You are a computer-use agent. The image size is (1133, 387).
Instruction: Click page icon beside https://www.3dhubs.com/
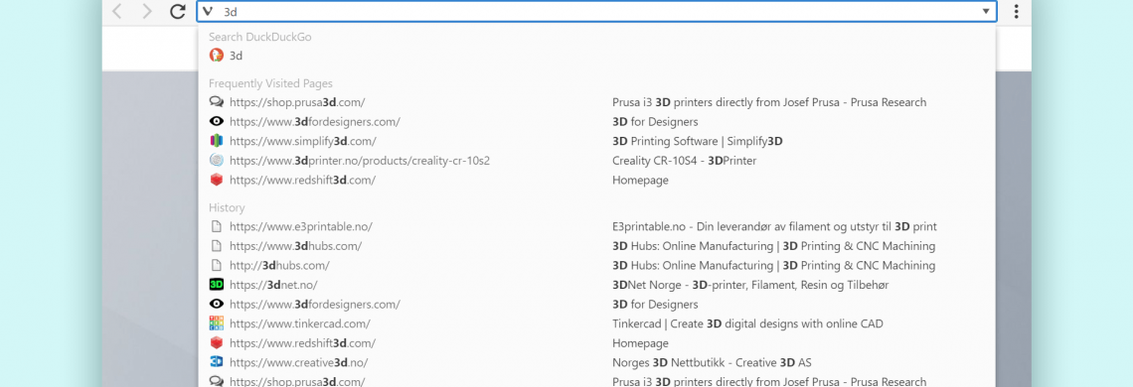(x=216, y=245)
